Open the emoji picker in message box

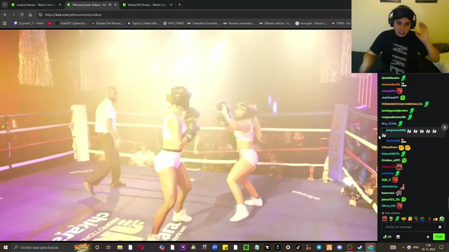[x=440, y=227]
